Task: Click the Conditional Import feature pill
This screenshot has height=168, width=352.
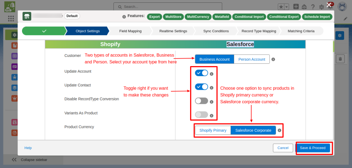Action: click(x=249, y=17)
